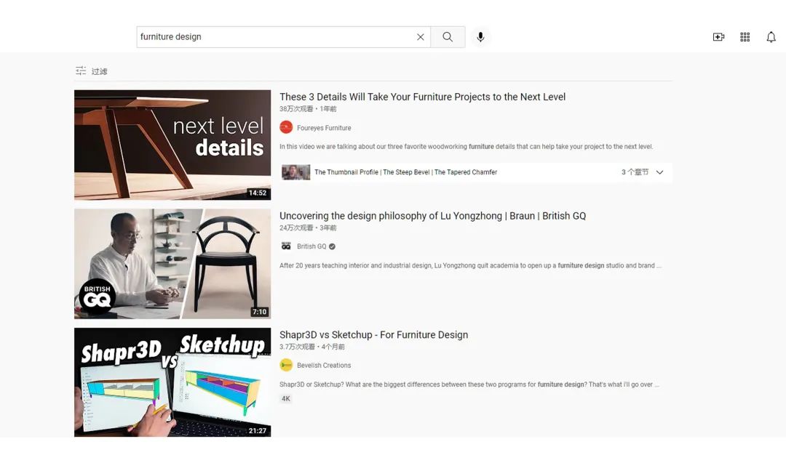Image resolution: width=786 pixels, height=471 pixels.
Task: Click the Foureyes Furniture channel avatar
Action: 286,128
